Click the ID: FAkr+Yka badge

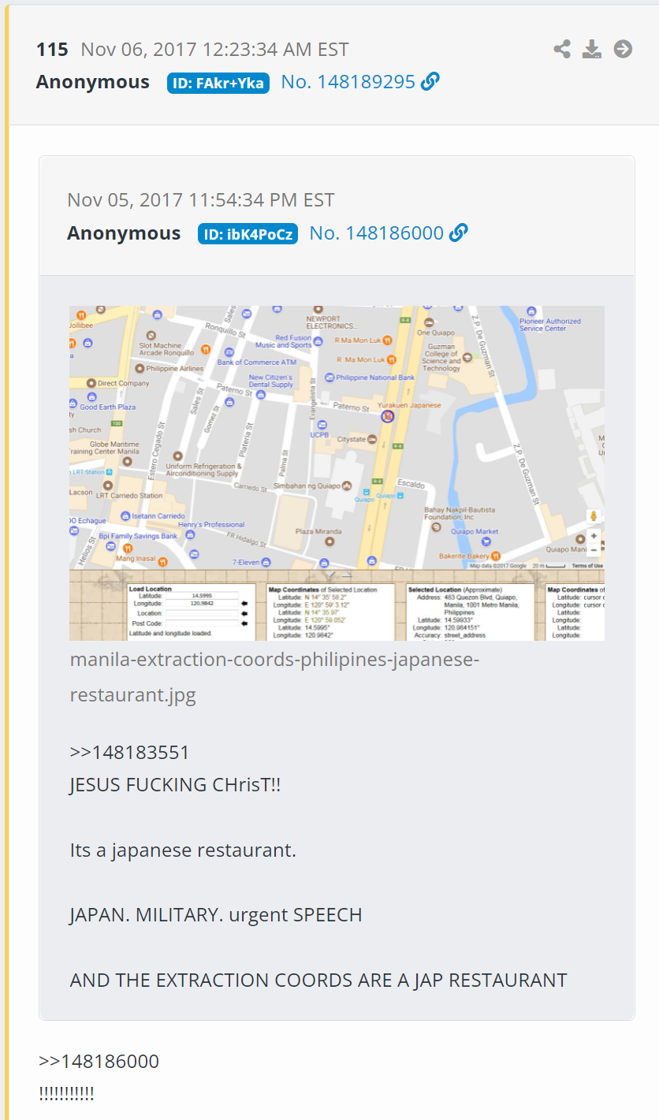(x=218, y=83)
